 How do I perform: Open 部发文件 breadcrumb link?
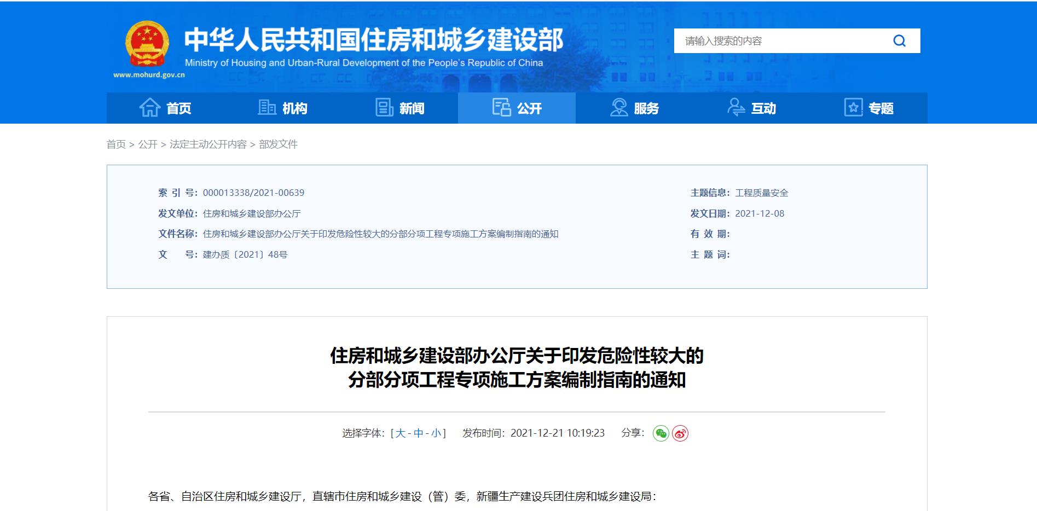278,144
